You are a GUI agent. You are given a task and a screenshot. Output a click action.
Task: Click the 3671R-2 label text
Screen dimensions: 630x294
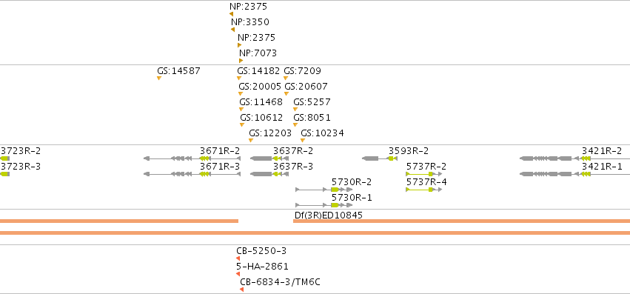pyautogui.click(x=220, y=151)
